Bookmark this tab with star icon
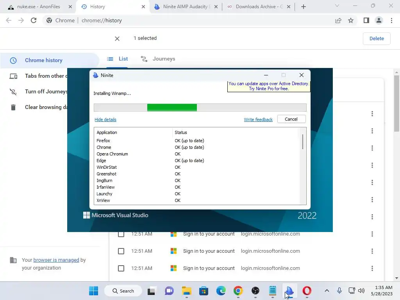Viewport: 400px width, 300px height. click(351, 20)
